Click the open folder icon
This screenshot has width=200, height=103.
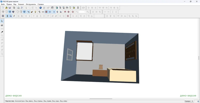6,8
